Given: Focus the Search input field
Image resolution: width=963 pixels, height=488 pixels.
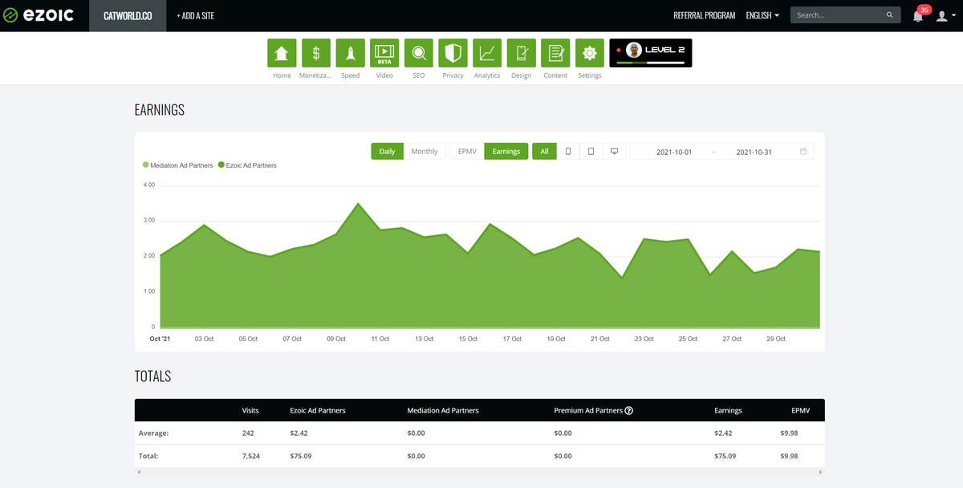Looking at the screenshot, I should pos(839,15).
